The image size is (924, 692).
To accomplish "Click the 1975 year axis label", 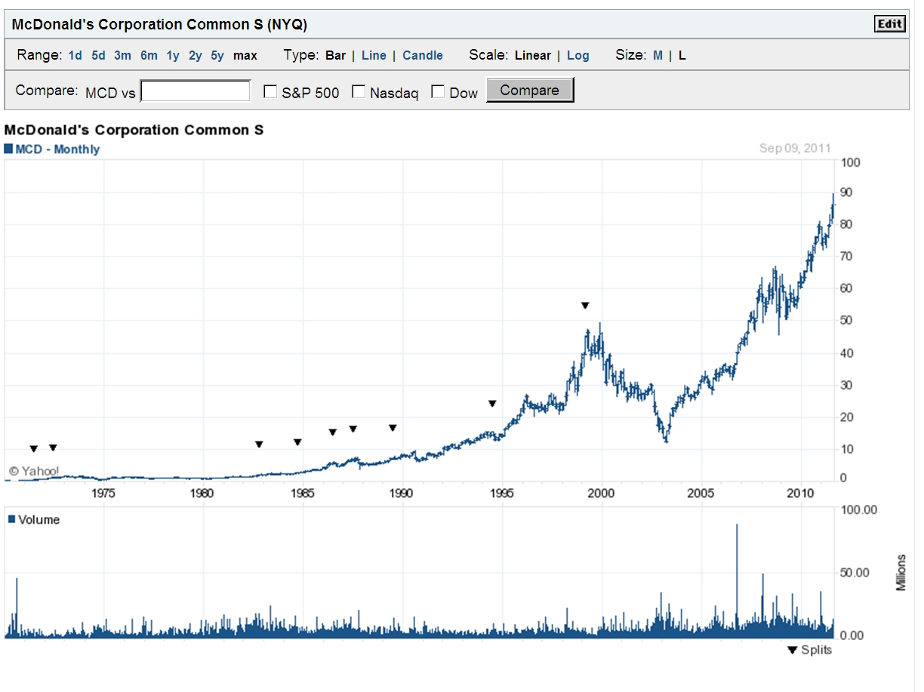I will coord(103,493).
